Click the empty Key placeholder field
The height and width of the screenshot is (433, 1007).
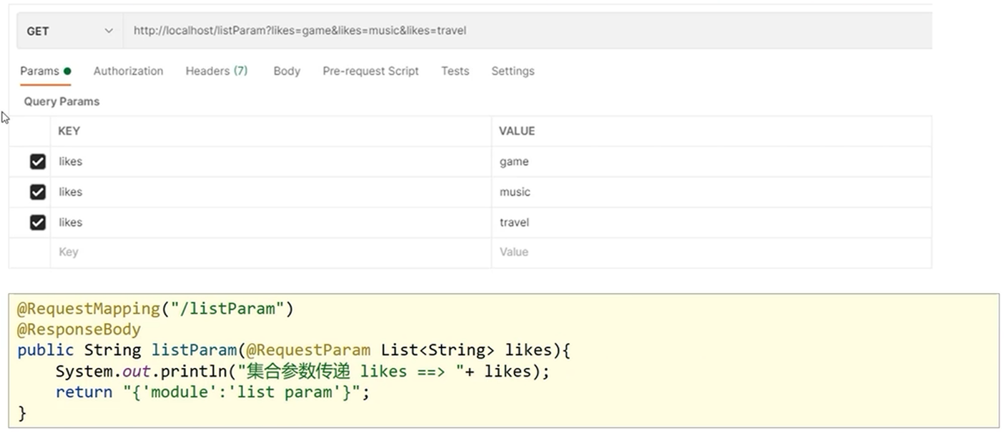coord(271,252)
